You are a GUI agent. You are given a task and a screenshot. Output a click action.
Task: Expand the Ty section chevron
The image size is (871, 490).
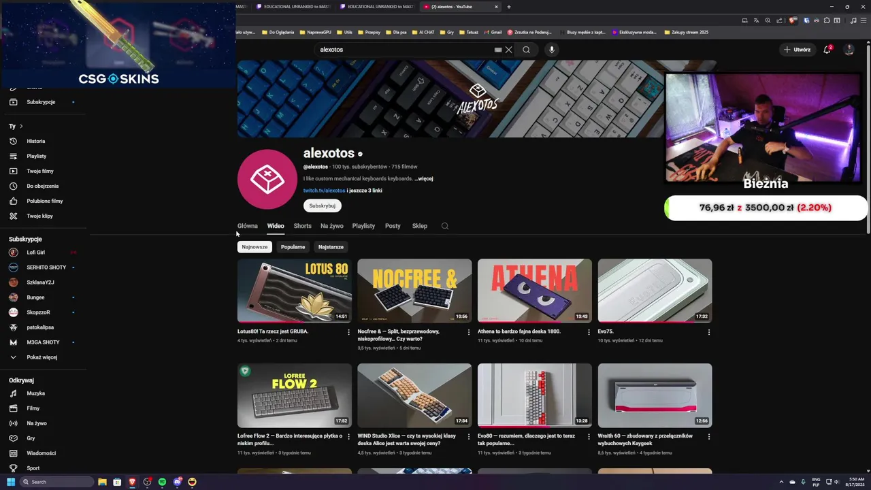[x=21, y=126]
